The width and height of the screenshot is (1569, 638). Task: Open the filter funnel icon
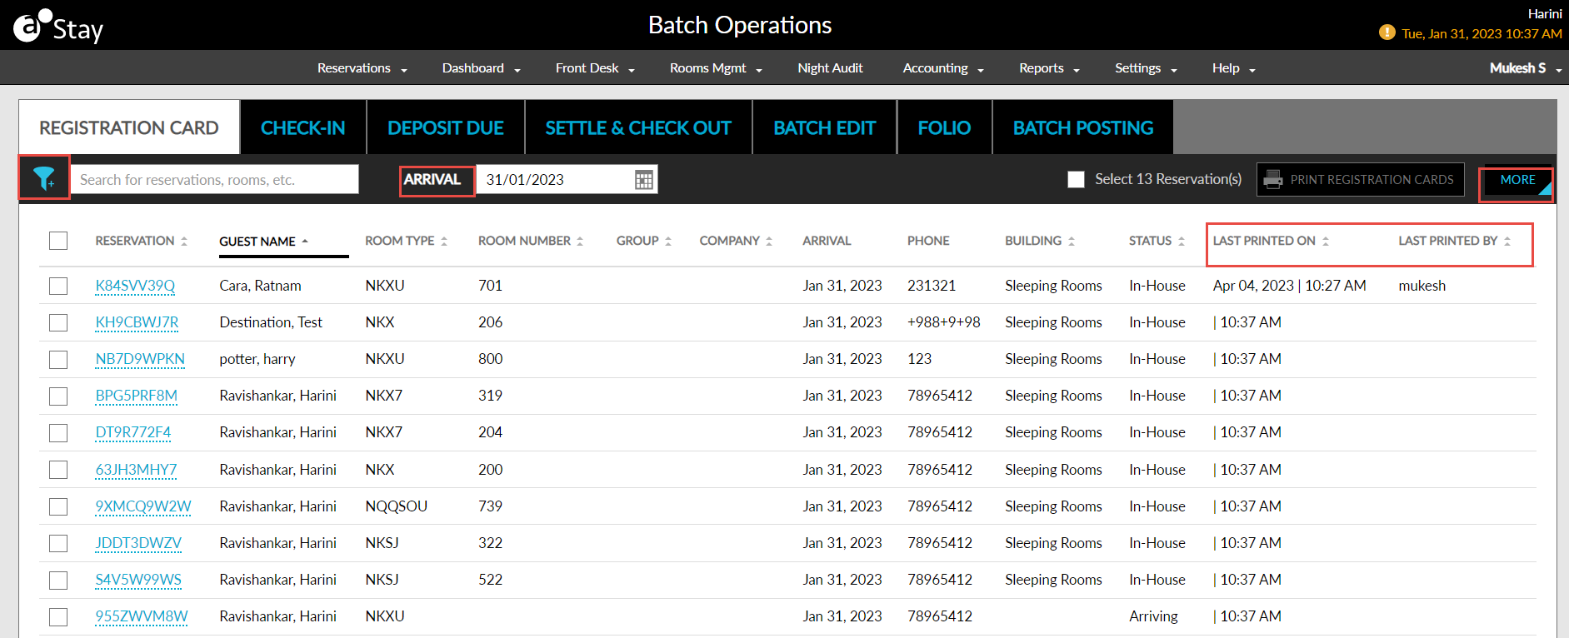[x=43, y=177]
